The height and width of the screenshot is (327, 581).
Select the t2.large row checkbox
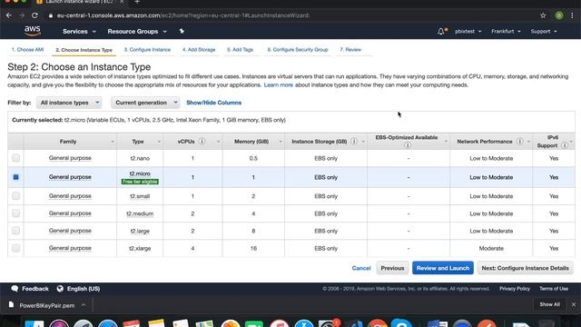coord(15,231)
